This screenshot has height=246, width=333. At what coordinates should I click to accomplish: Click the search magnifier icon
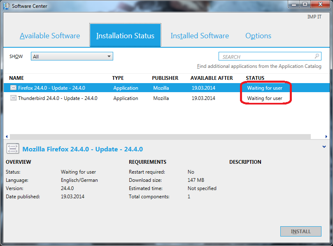point(317,56)
